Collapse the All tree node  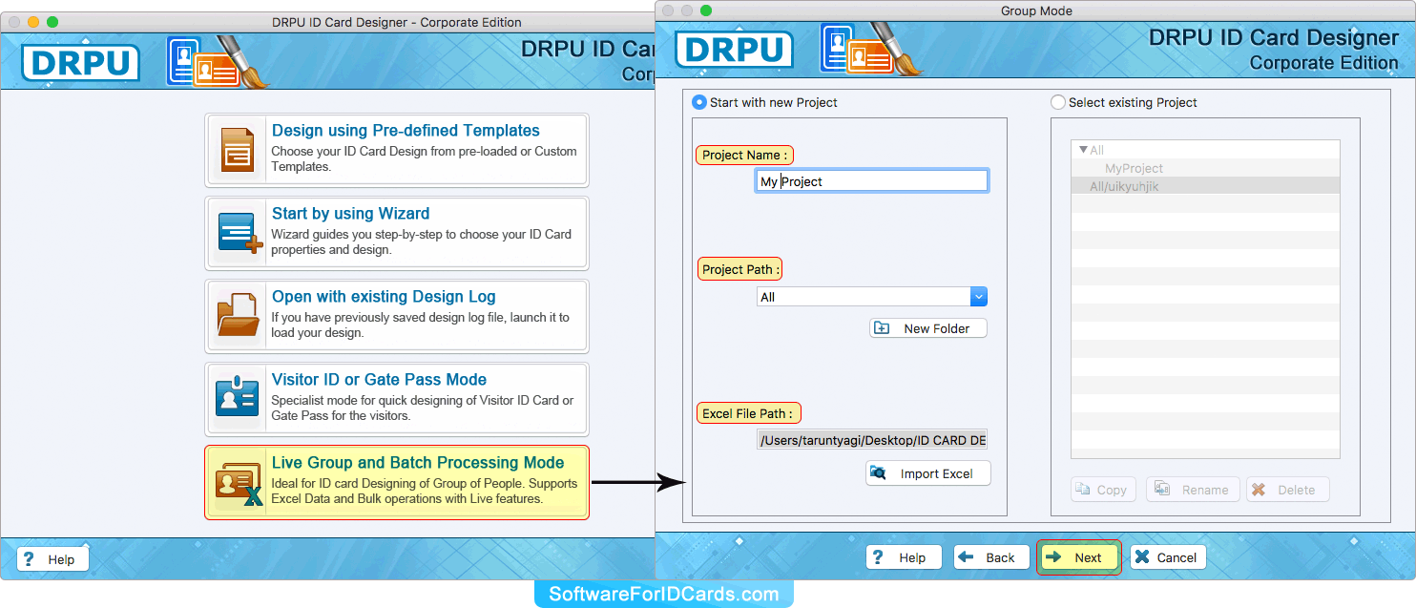tap(1083, 150)
